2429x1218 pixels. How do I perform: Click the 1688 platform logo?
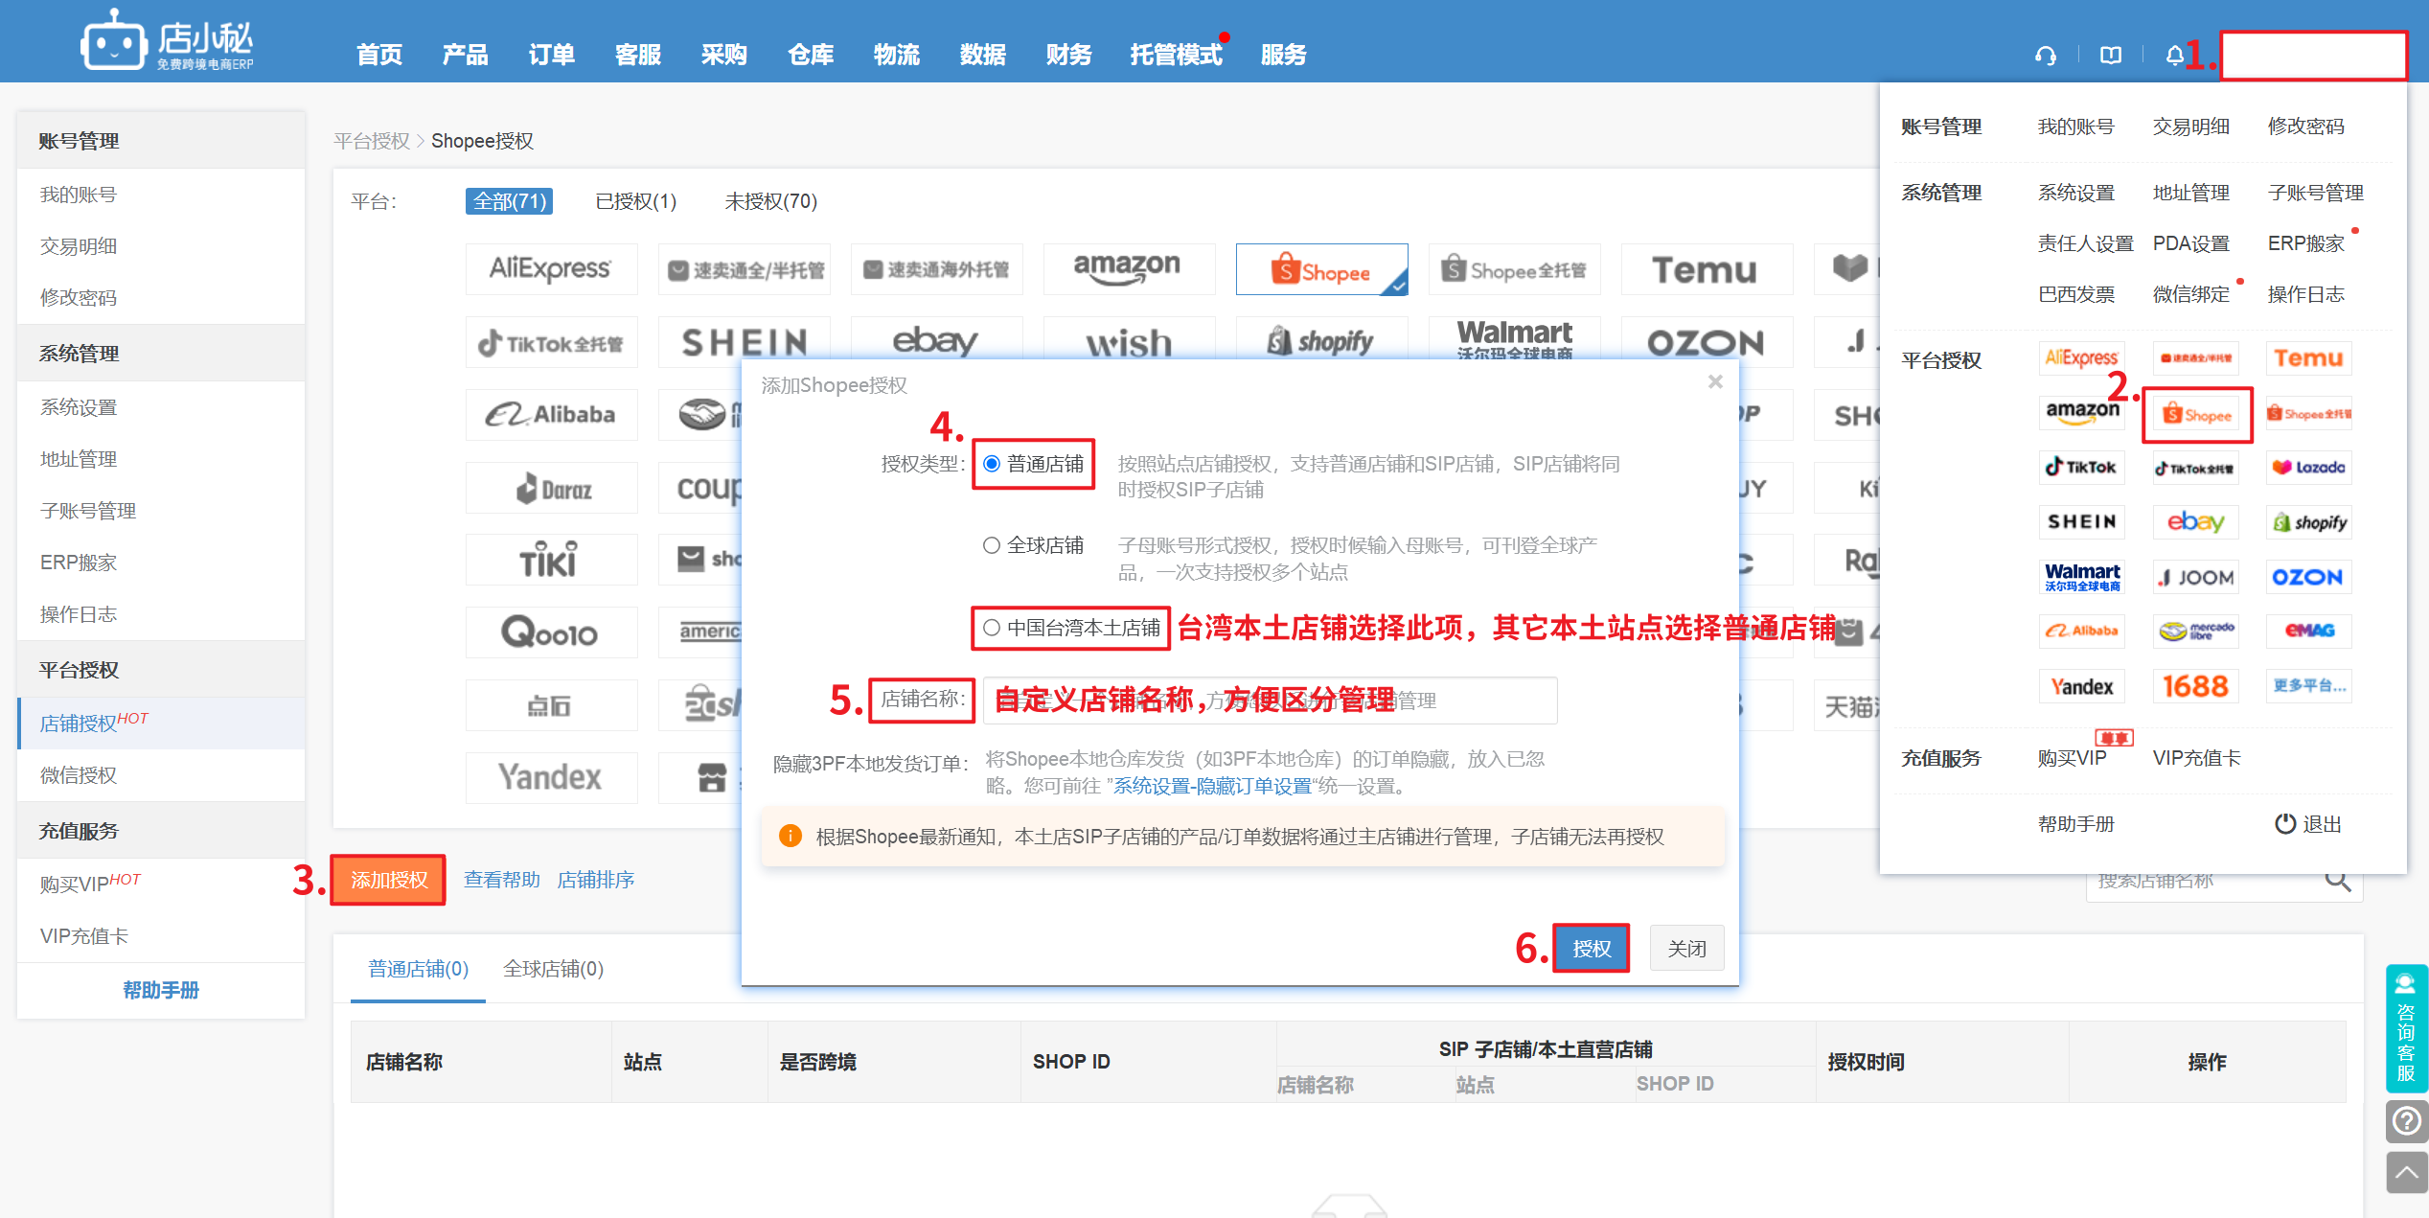(x=2195, y=686)
